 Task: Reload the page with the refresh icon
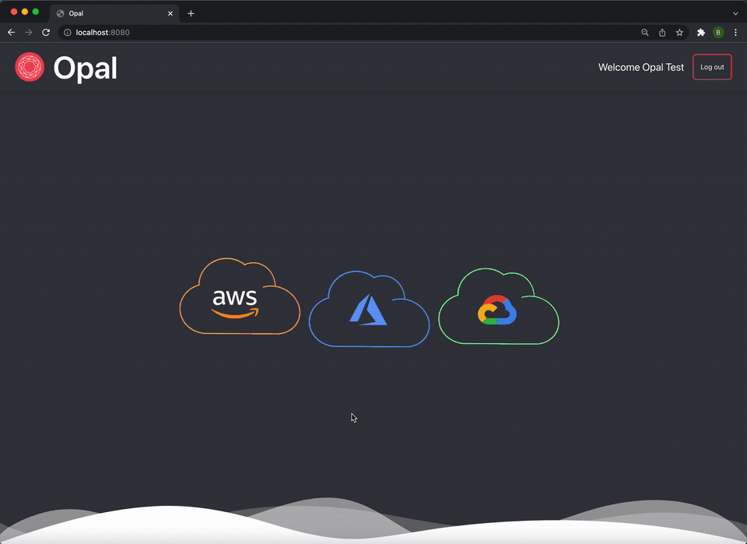pyautogui.click(x=46, y=33)
